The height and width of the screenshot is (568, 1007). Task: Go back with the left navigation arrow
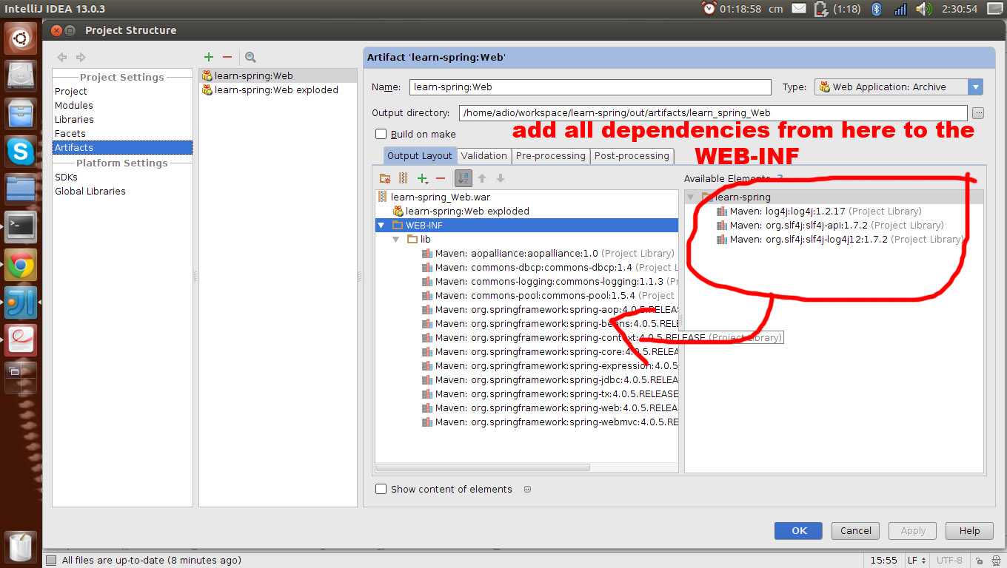(62, 57)
